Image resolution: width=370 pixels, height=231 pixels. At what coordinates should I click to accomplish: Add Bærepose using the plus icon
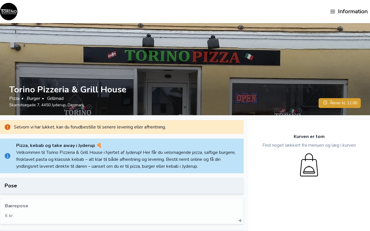(240, 221)
